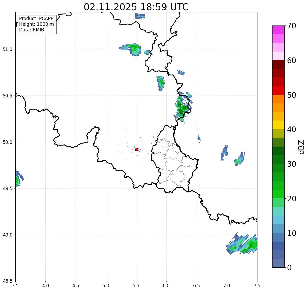Click the longitude axis label 6.5
This screenshot has height=291, width=308.
pyautogui.click(x=197, y=286)
